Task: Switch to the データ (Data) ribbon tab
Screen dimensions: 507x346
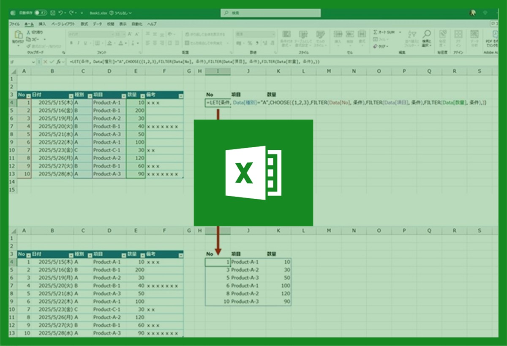Action: click(97, 24)
